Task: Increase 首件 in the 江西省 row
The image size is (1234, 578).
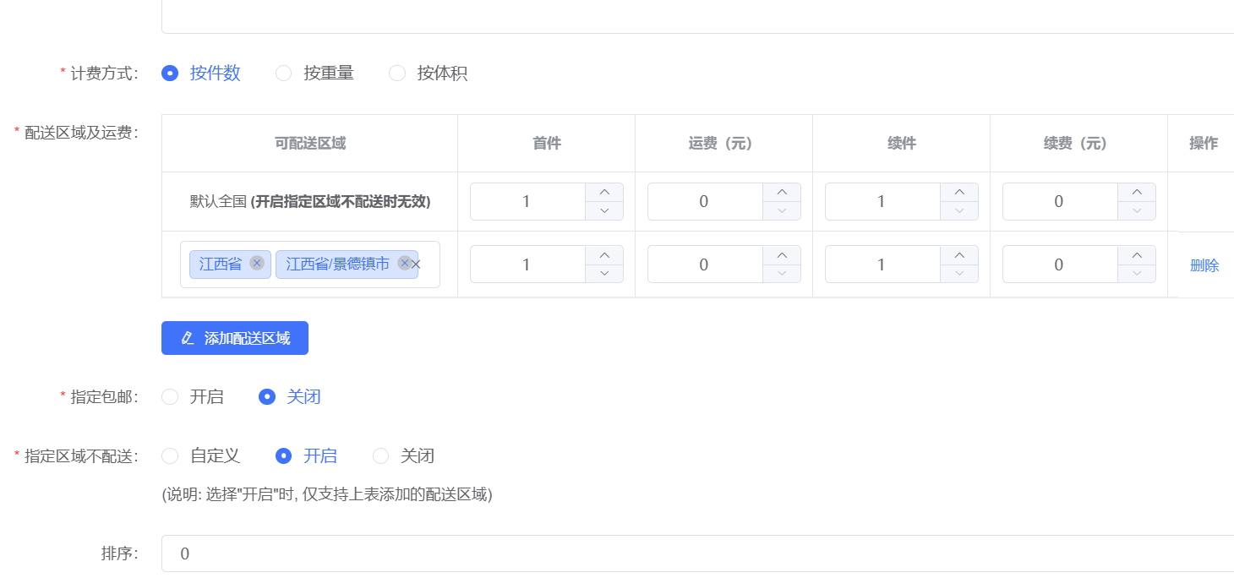Action: click(604, 255)
